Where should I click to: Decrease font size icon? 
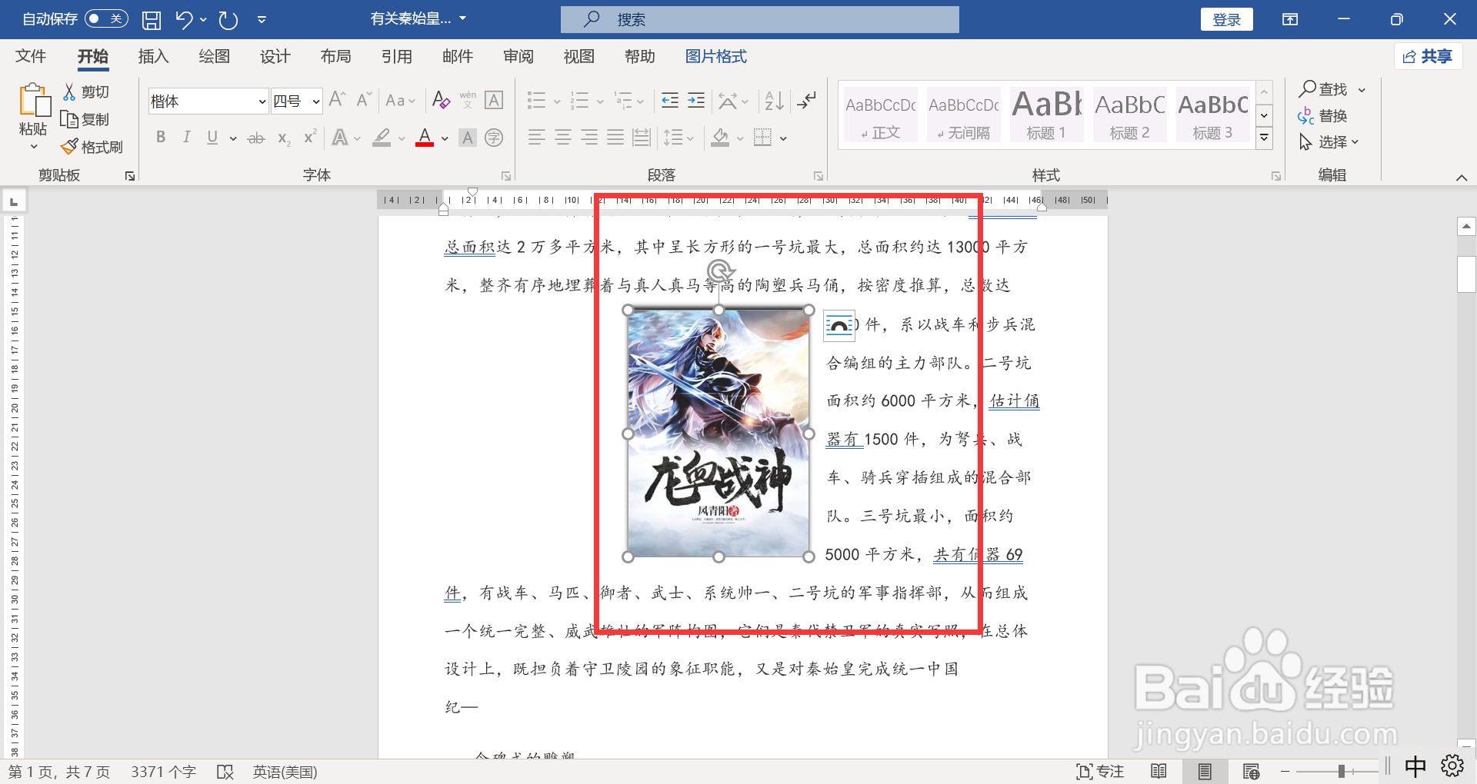(364, 100)
